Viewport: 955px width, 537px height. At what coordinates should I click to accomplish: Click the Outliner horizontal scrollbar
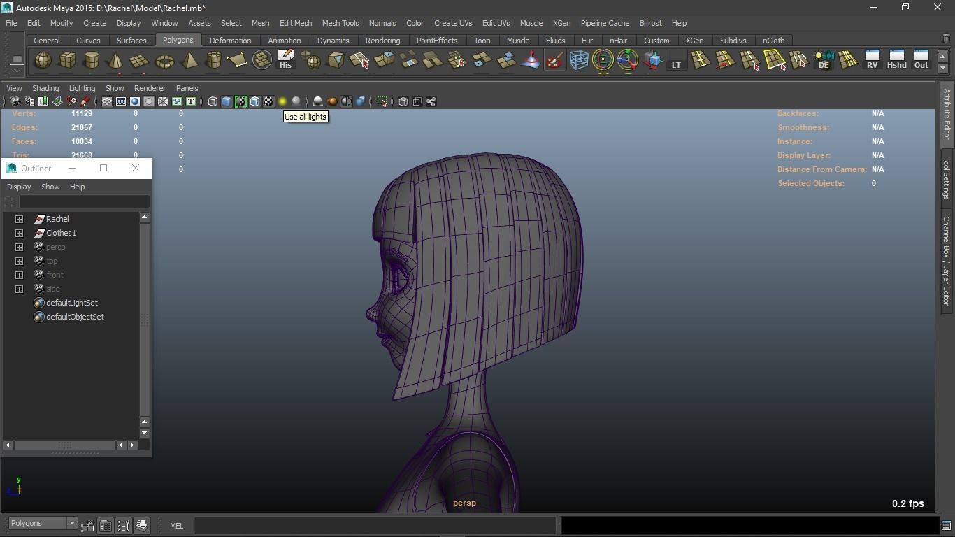tap(65, 445)
